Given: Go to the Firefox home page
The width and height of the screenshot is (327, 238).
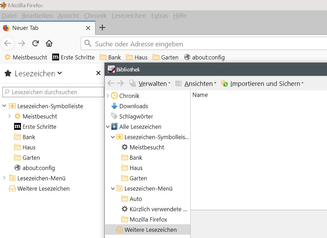Looking at the screenshot, I should click(49, 43).
